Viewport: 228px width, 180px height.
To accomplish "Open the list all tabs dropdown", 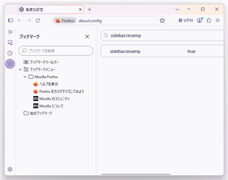I will (177, 10).
